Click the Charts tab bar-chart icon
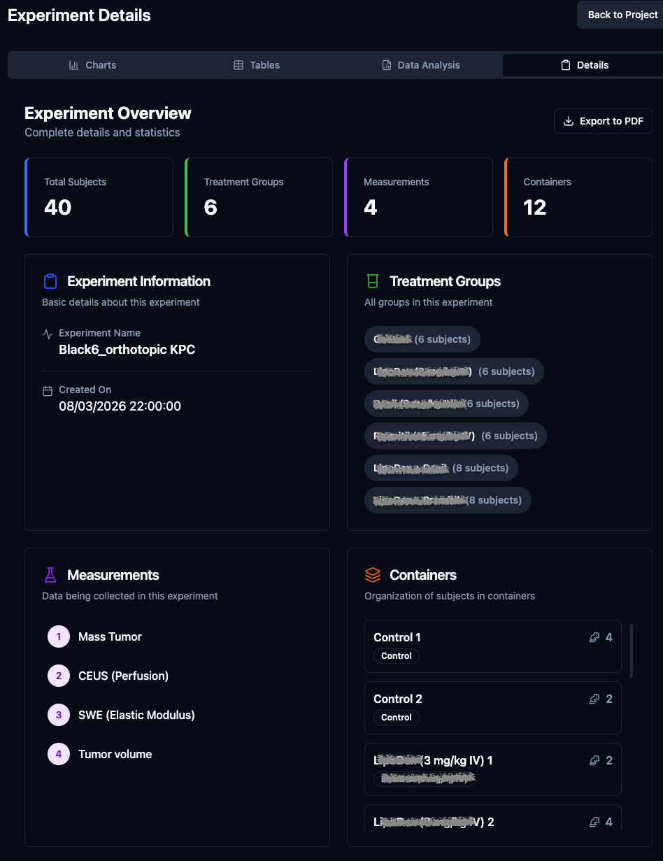The image size is (663, 861). tap(73, 65)
